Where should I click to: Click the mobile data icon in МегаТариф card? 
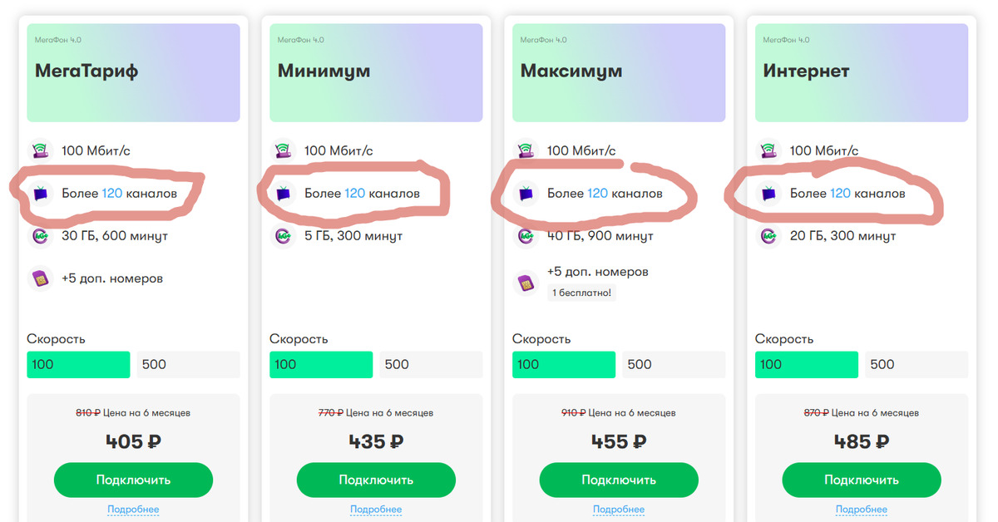coord(40,236)
